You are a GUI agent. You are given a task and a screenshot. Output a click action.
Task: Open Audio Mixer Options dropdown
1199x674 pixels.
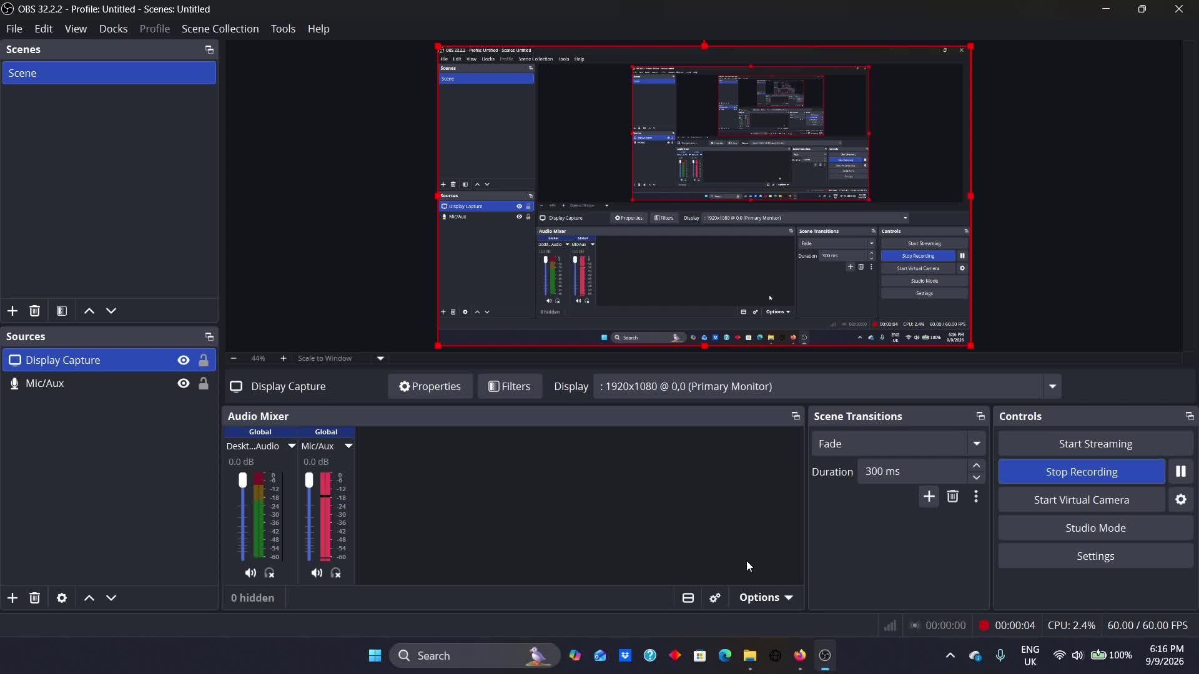[x=766, y=598]
